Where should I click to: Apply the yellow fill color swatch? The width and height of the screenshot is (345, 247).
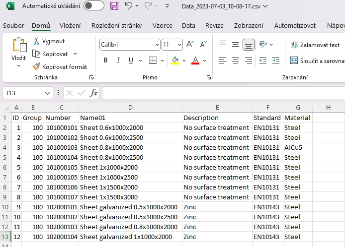(x=174, y=61)
